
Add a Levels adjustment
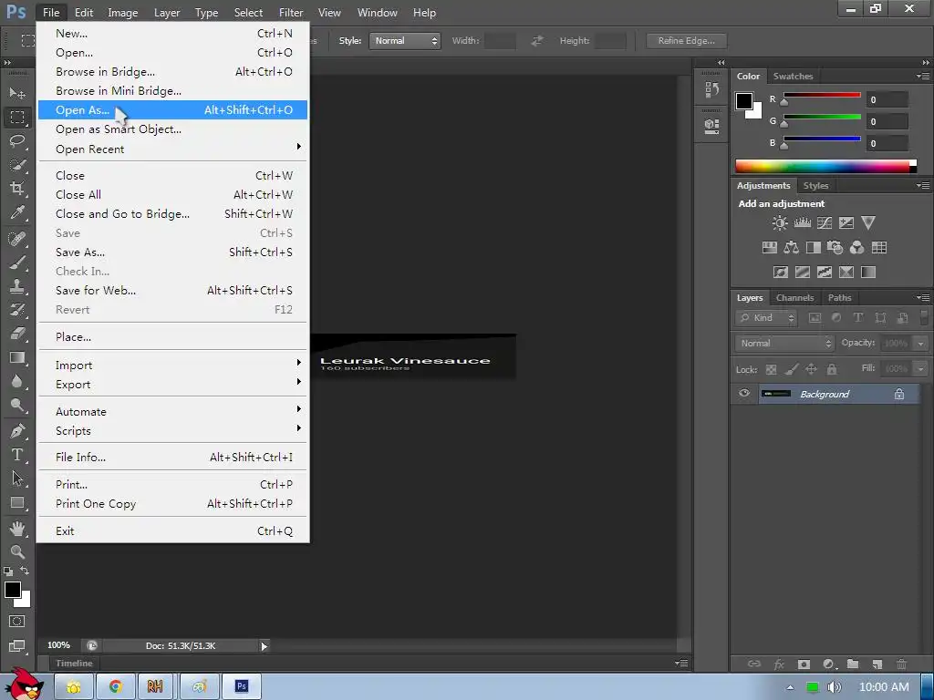coord(803,223)
